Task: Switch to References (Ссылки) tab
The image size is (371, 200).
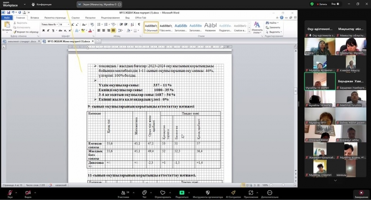Action: [75, 18]
